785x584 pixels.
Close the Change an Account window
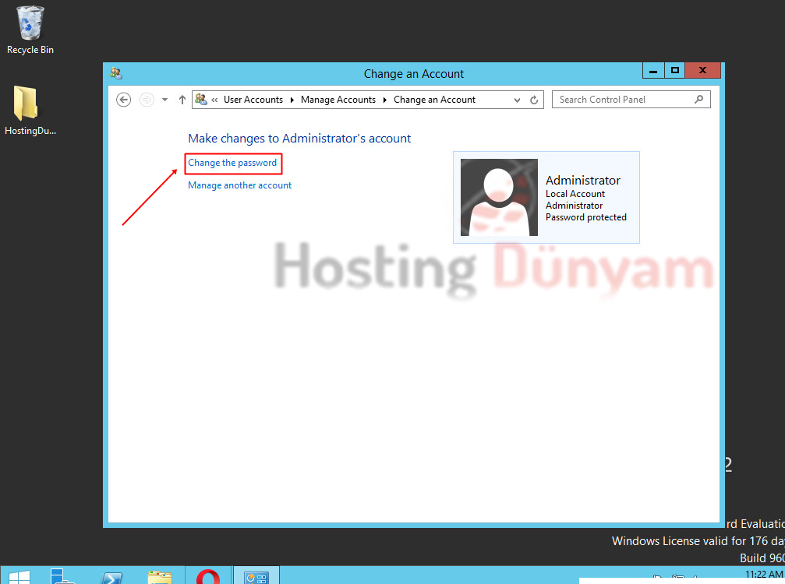[703, 71]
